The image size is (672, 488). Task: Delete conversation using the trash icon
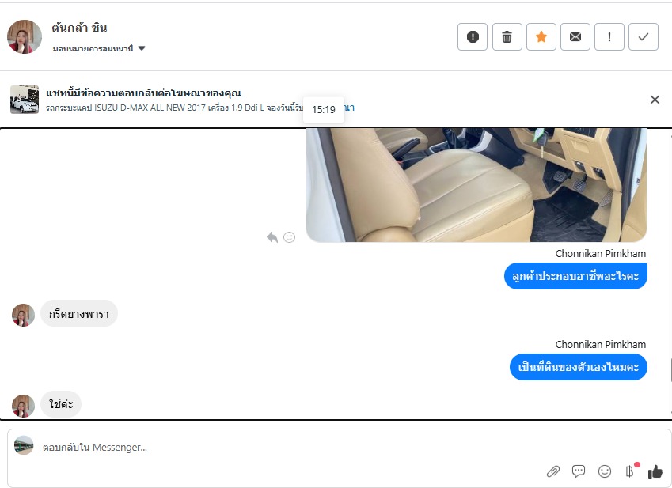click(507, 37)
